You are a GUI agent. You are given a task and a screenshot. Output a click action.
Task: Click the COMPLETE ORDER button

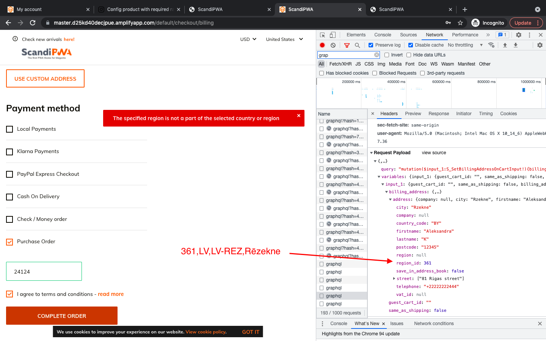(62, 316)
